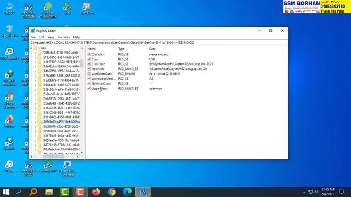Click the tree horizontal scrollbar thumb

[54, 157]
